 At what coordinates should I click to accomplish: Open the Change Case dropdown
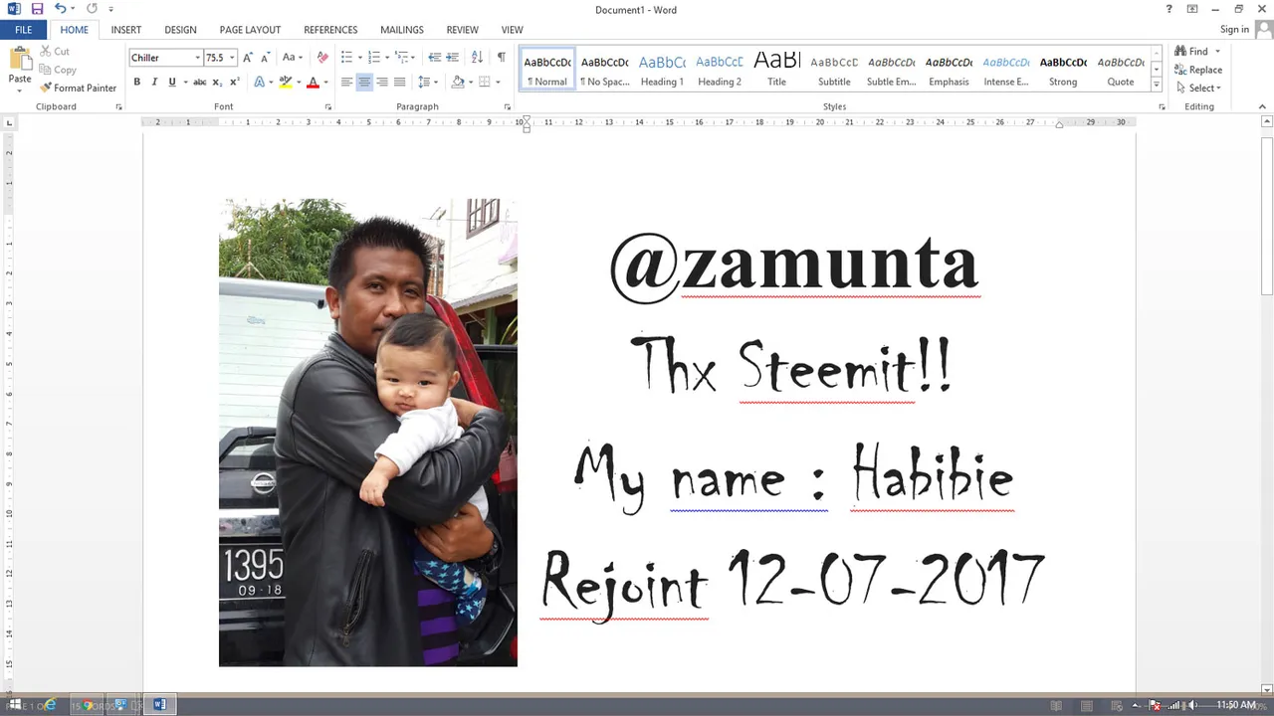(x=292, y=58)
